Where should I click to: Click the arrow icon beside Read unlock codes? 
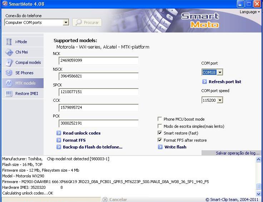pos(59,133)
